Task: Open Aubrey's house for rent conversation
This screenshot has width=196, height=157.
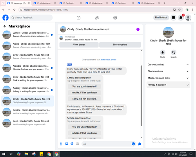Action: click(27, 90)
